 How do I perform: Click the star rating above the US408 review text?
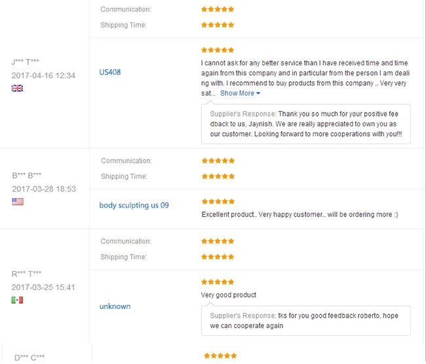coord(218,50)
